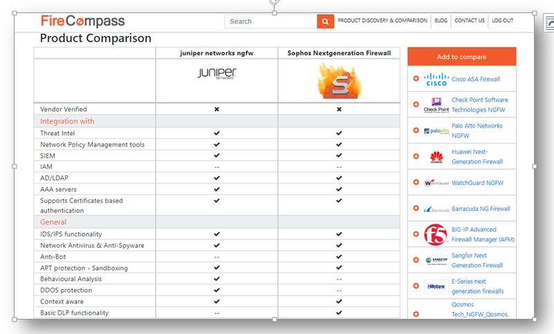Click the Check Point logo image
This screenshot has height=334, width=554.
click(x=436, y=105)
